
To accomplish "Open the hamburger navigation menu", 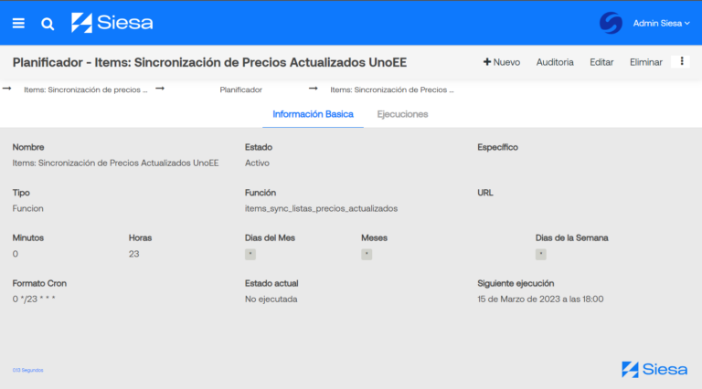I will point(18,23).
